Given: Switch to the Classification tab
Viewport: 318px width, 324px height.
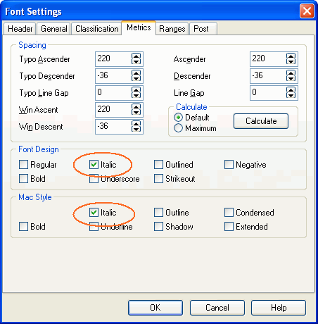Looking at the screenshot, I should tap(96, 29).
